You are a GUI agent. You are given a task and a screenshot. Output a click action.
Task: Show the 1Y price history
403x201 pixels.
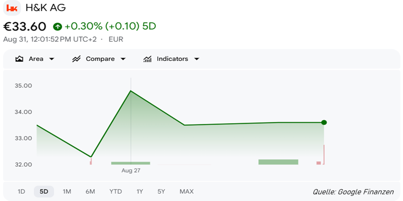coord(139,191)
